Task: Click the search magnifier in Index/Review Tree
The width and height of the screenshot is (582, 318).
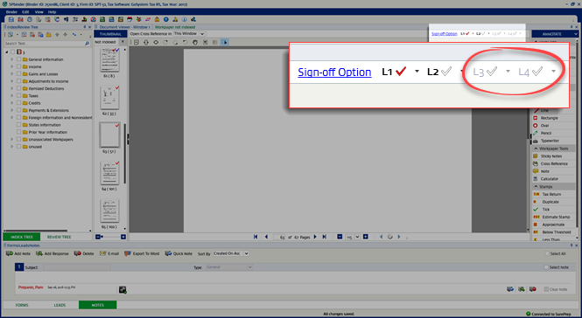Action: click(88, 44)
